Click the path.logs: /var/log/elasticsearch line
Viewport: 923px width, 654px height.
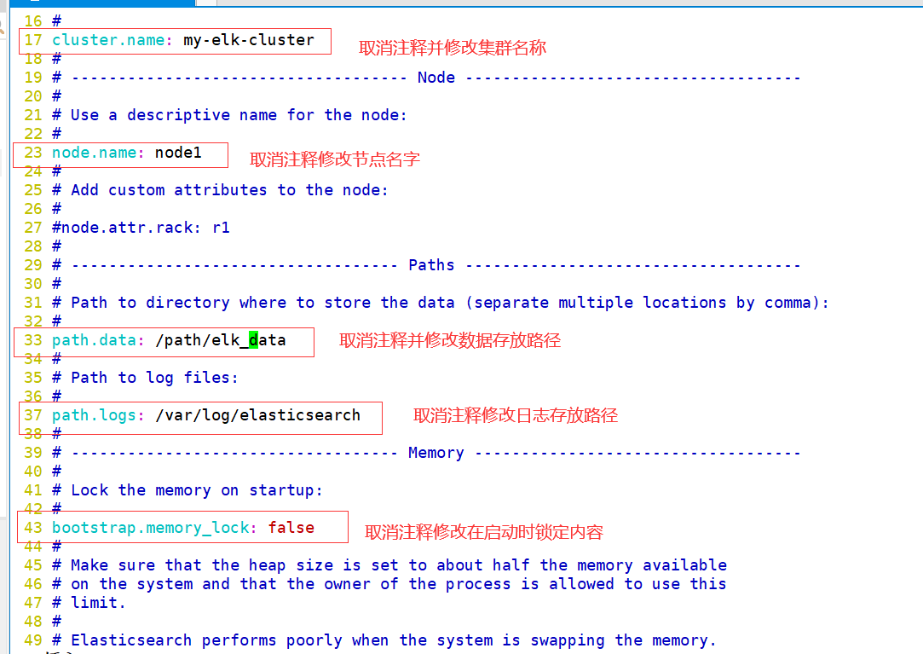click(205, 414)
